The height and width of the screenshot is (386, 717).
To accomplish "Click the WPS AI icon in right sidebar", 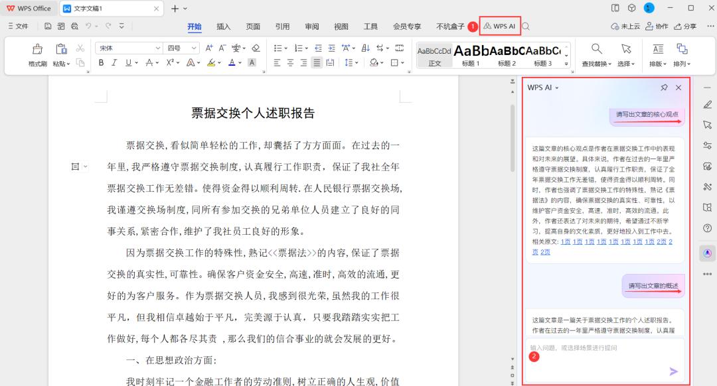I will tap(707, 253).
